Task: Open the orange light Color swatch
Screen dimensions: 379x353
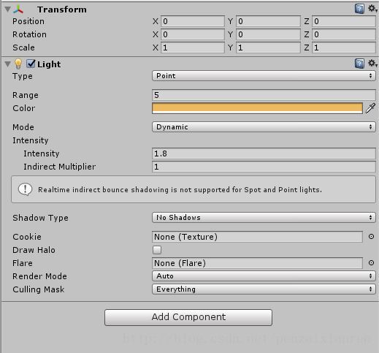Action: pyautogui.click(x=257, y=108)
